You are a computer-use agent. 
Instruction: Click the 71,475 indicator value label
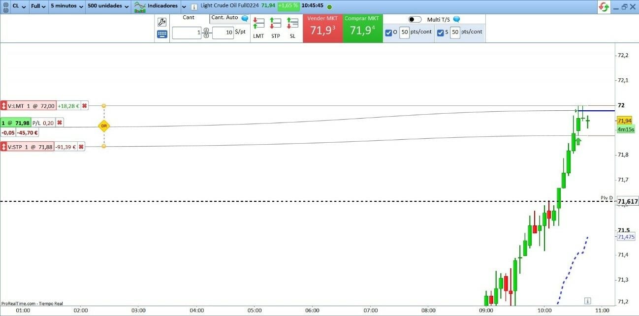(626, 237)
